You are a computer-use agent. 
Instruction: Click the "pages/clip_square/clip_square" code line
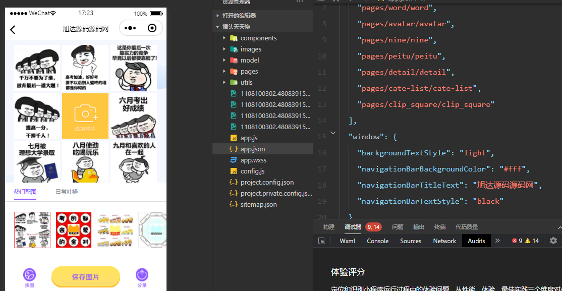(x=426, y=104)
